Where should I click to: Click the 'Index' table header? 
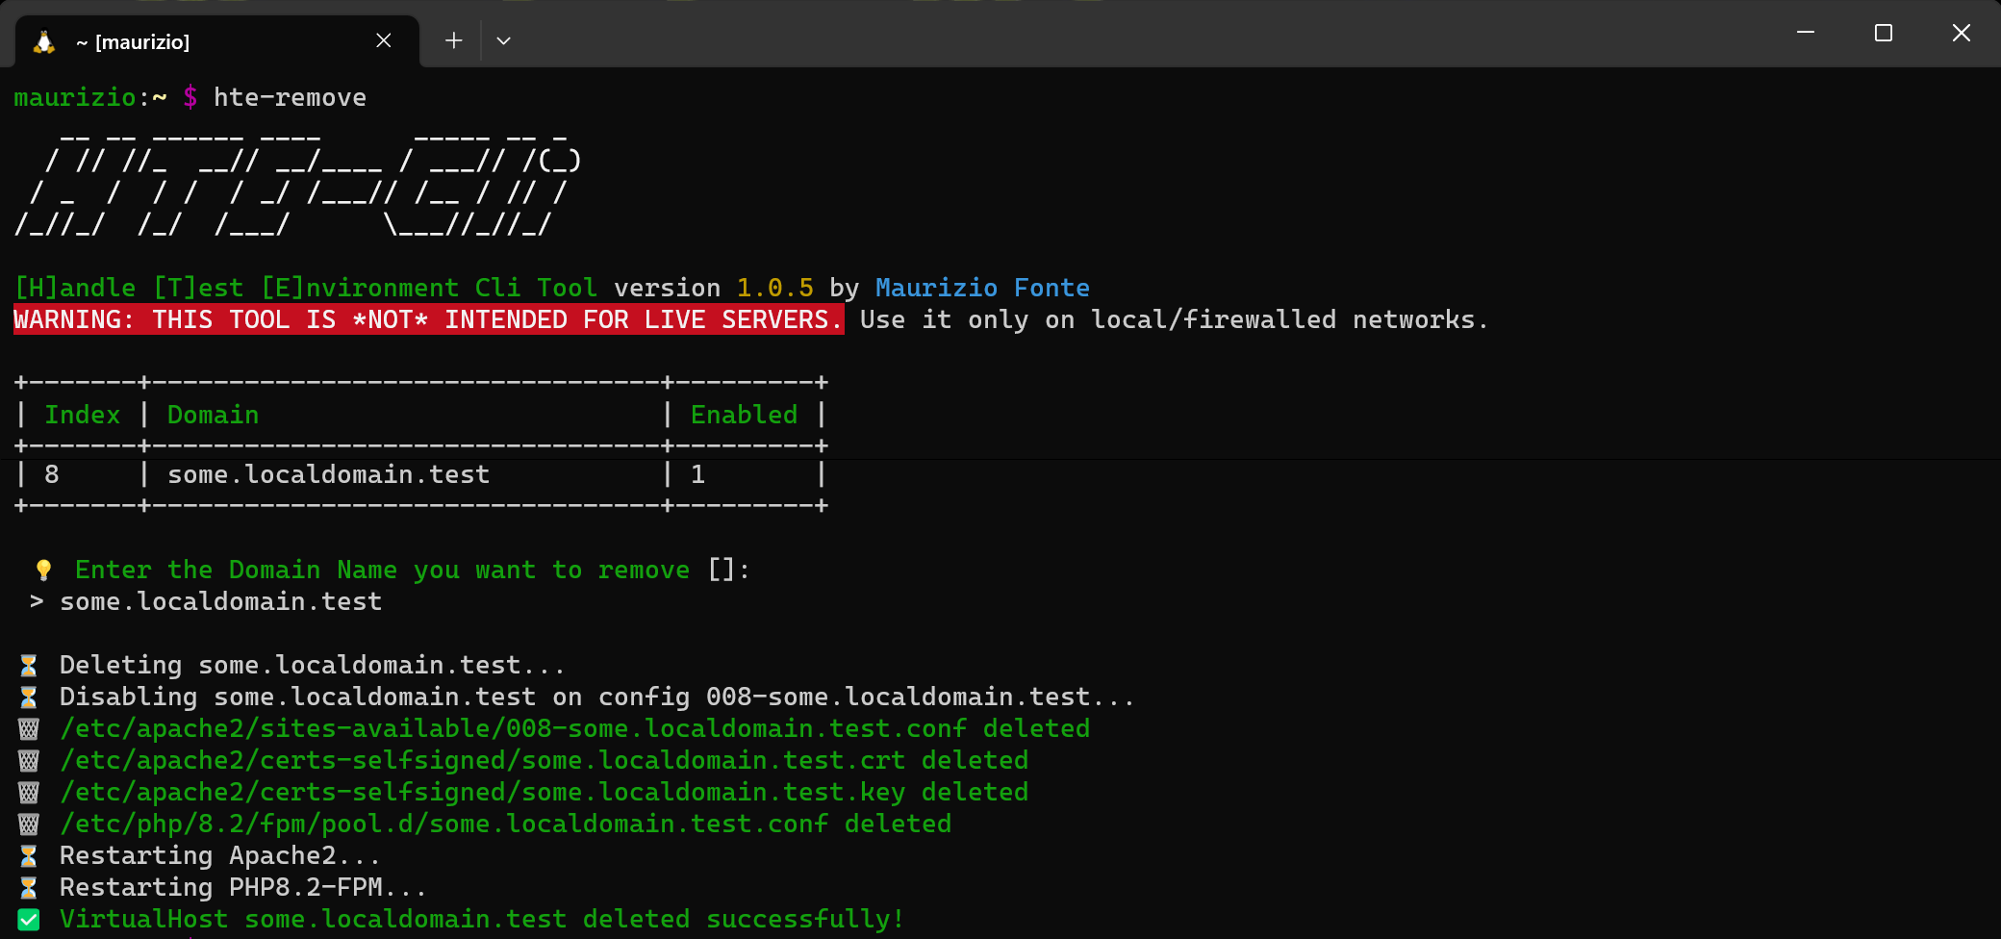pyautogui.click(x=83, y=415)
